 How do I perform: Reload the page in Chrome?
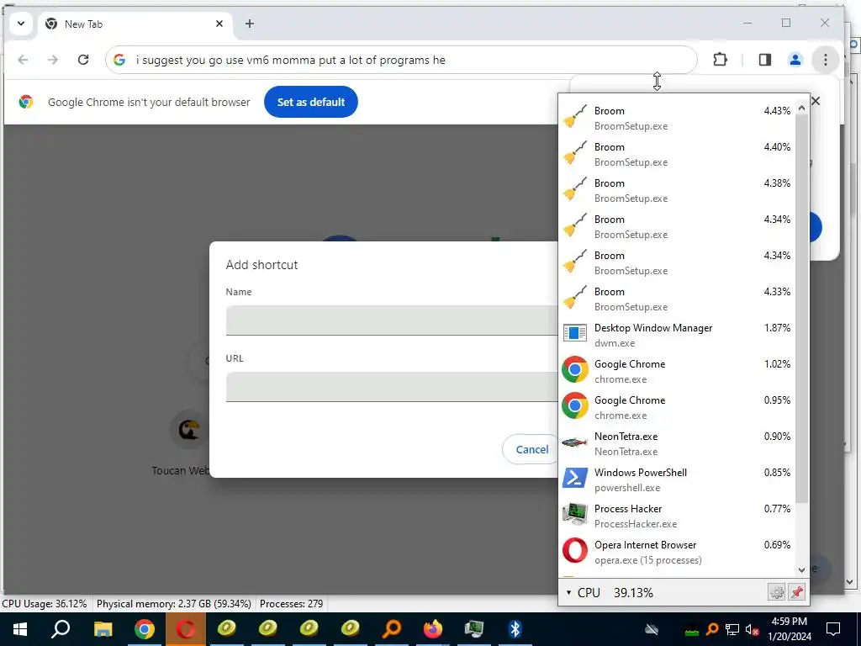tap(83, 60)
